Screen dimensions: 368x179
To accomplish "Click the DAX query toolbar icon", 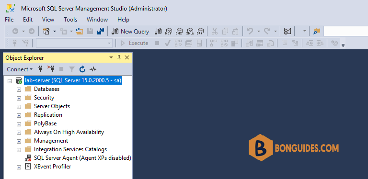I will [200, 31].
